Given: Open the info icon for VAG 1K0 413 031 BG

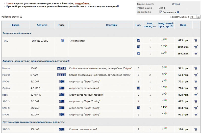Looking at the screenshot, I should [x=62, y=40].
